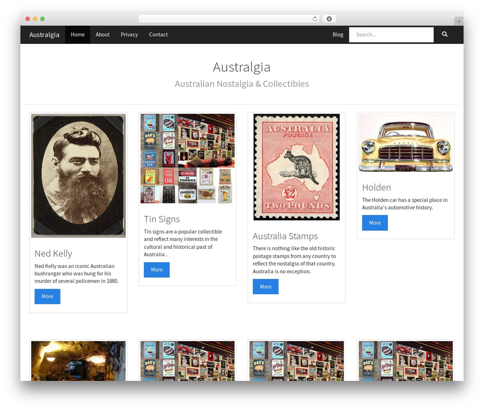The height and width of the screenshot is (410, 484).
Task: Click the Australia Stamps description paragraph
Action: point(294,260)
